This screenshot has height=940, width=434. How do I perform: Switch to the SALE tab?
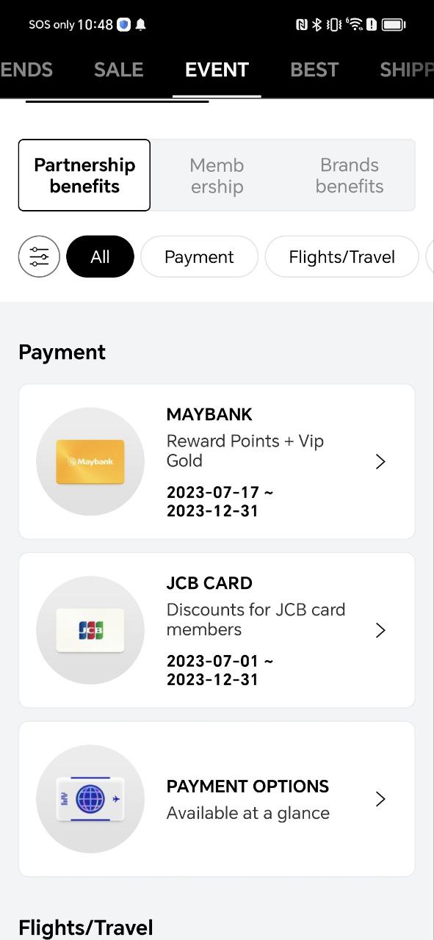pyautogui.click(x=119, y=70)
